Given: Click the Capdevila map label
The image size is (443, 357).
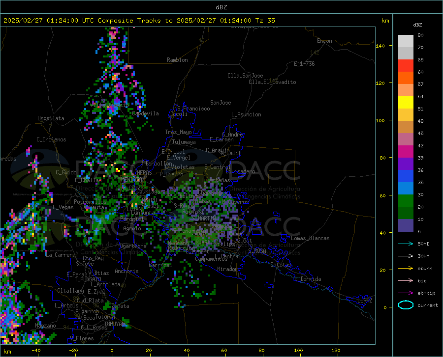Looking at the screenshot, I should (145, 113).
